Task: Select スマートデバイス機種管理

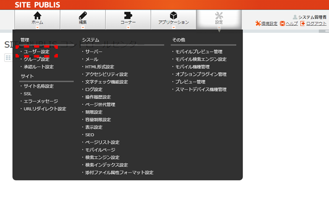Action: click(201, 90)
